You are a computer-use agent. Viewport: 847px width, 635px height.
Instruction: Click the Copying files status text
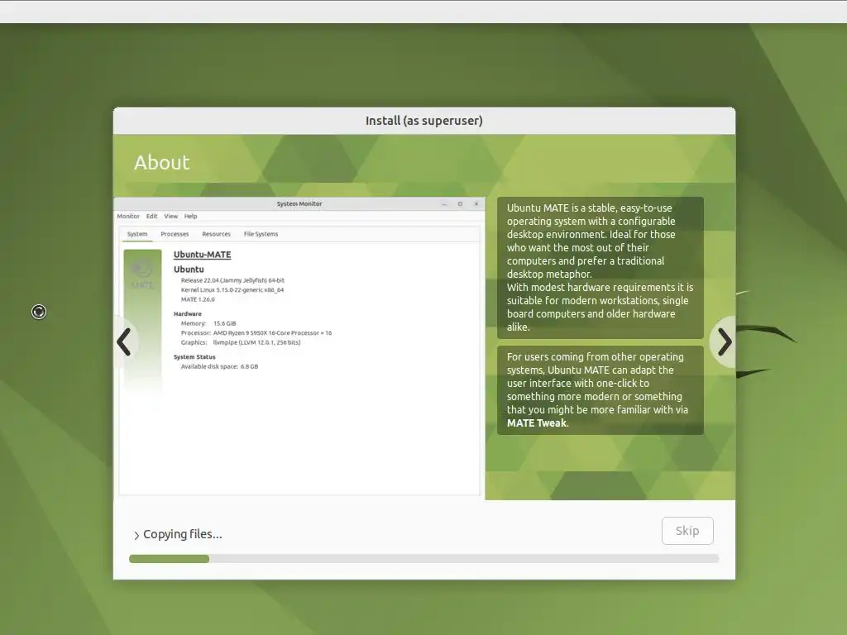click(183, 534)
